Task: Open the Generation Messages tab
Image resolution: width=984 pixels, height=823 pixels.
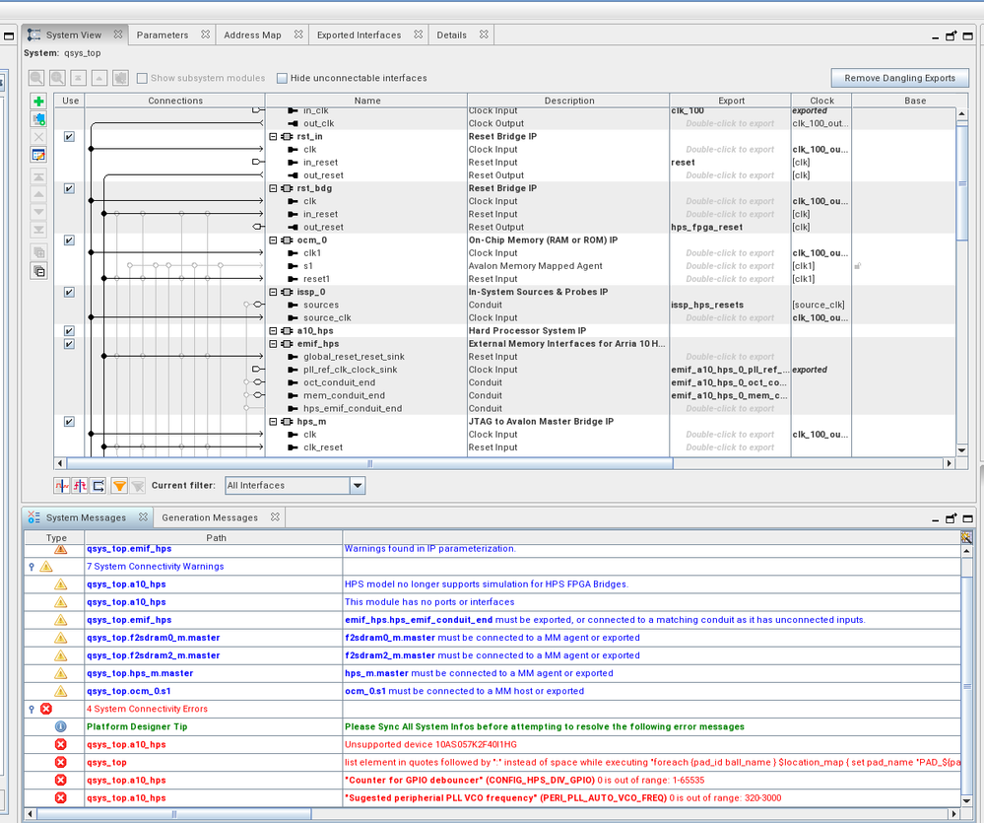Action: [209, 517]
